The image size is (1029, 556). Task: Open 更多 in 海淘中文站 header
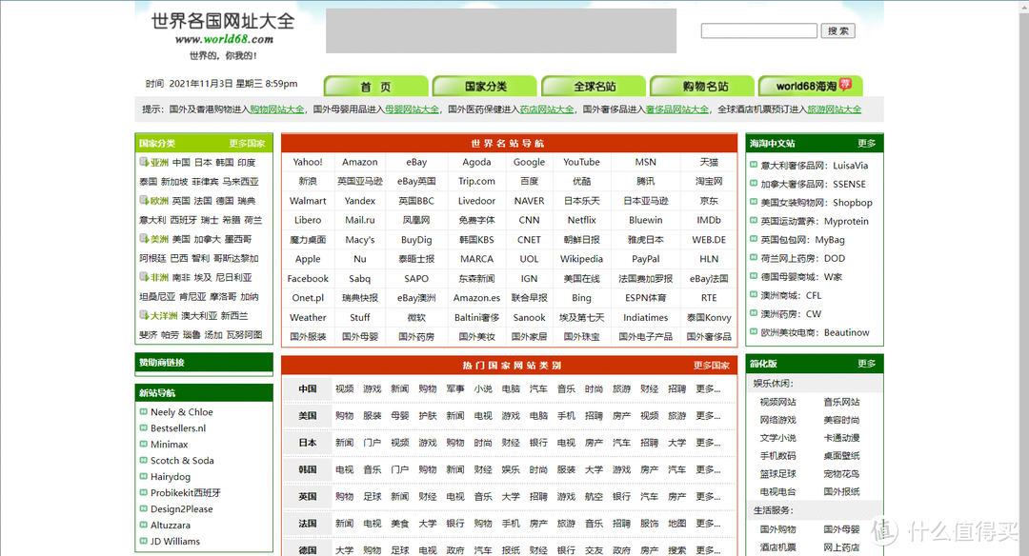click(866, 143)
